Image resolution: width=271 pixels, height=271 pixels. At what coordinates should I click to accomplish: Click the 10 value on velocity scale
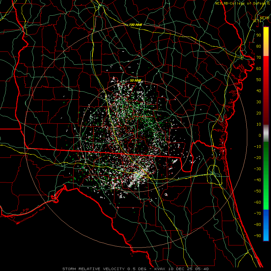[259, 124]
